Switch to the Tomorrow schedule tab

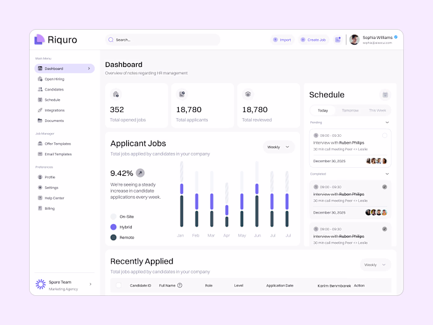pos(350,110)
